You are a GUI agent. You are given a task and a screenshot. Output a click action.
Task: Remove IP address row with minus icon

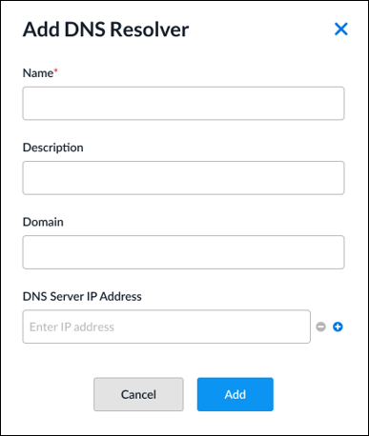tap(320, 327)
